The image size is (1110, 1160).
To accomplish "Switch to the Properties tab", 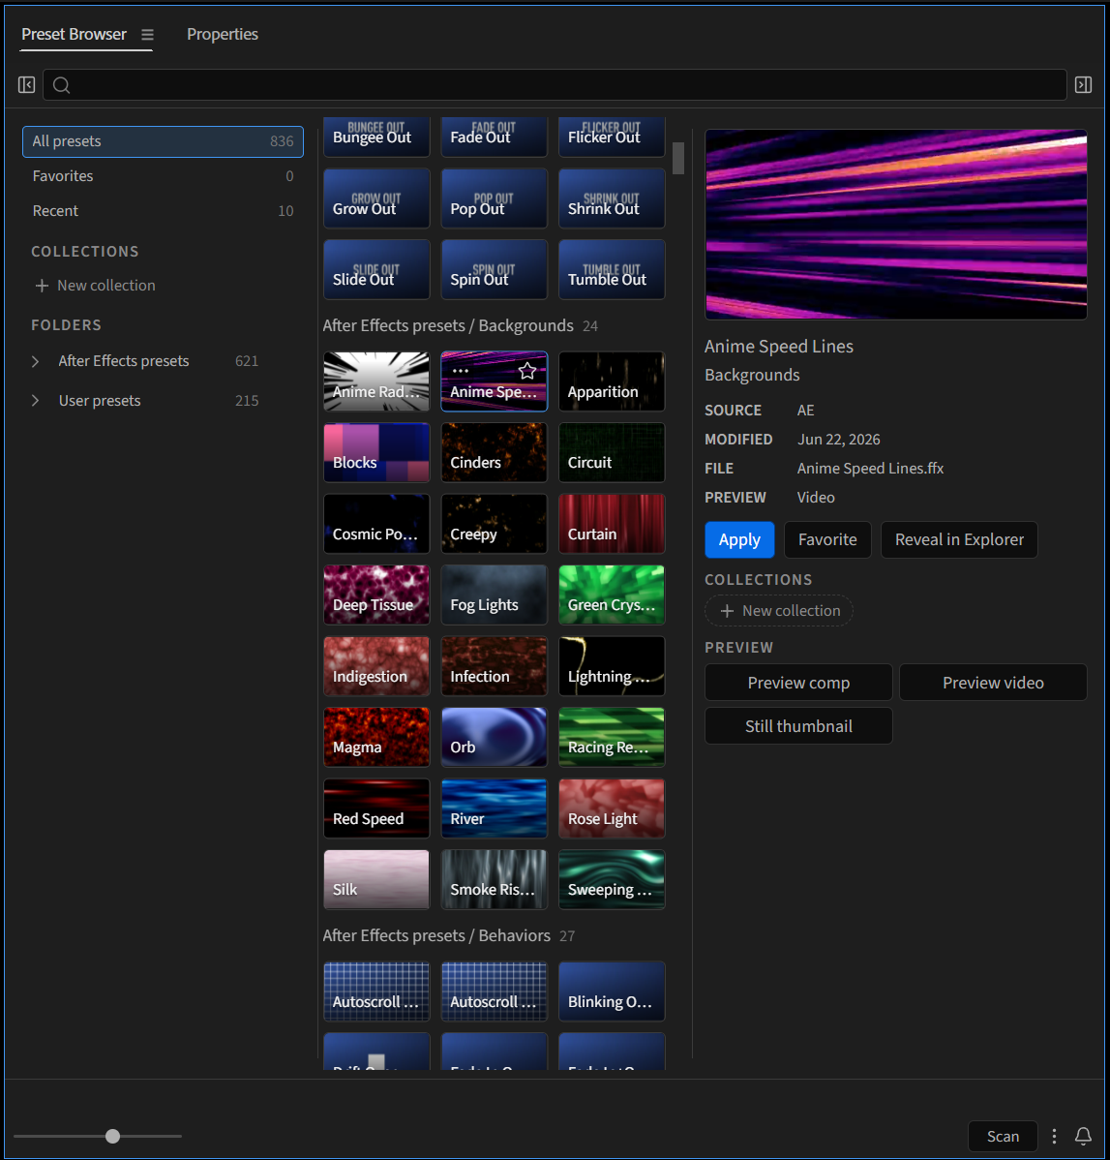I will point(223,35).
